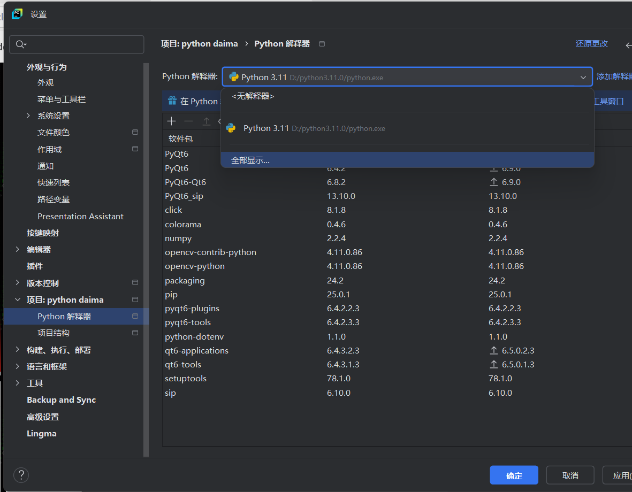This screenshot has height=492, width=632.
Task: Select the pip package row
Action: click(397, 294)
